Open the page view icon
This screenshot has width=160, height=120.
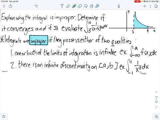click(156, 6)
